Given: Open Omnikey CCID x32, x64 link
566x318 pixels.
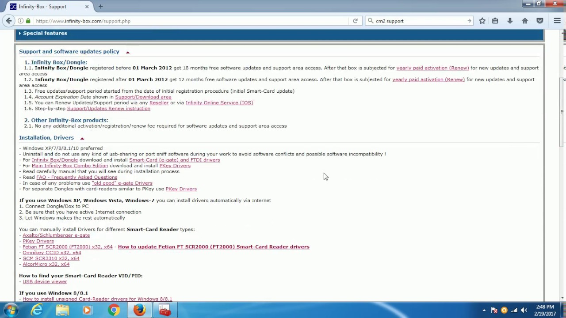Looking at the screenshot, I should pos(52,253).
